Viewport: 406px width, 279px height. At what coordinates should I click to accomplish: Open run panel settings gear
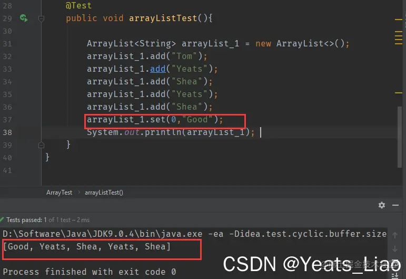pos(382,205)
